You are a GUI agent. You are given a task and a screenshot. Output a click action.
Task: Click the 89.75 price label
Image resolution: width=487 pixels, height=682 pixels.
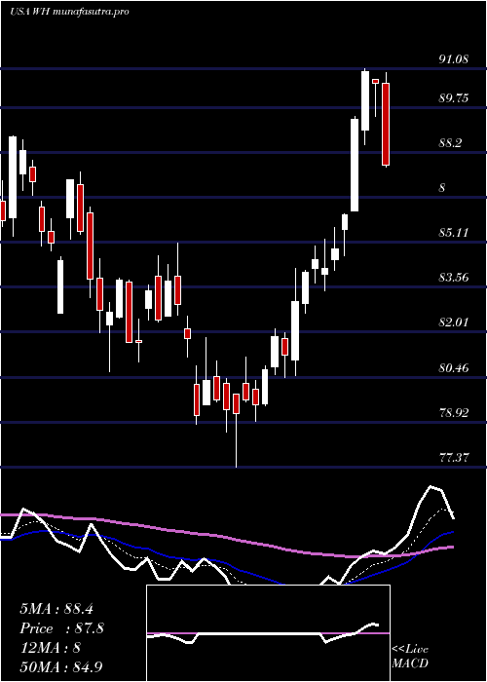pos(454,98)
